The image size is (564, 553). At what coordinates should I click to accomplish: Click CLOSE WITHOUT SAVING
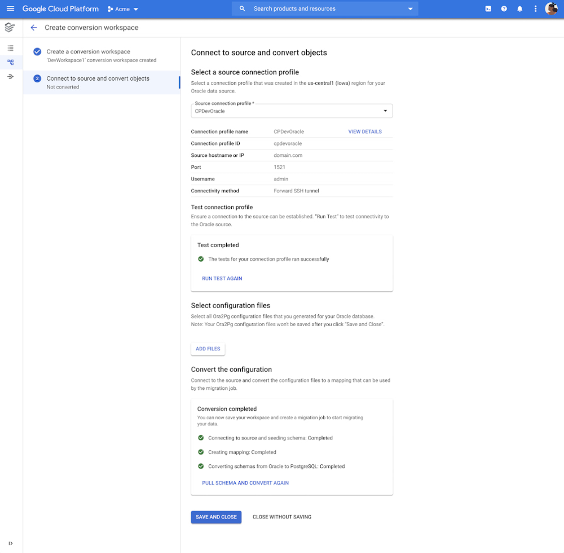282,517
